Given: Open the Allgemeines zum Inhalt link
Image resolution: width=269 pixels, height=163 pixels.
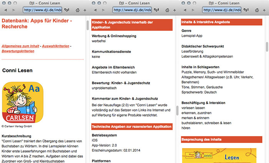Looking at the screenshot, I should (20, 46).
